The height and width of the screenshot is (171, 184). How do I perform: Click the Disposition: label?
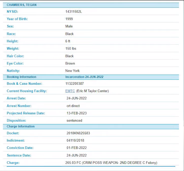click(16, 121)
